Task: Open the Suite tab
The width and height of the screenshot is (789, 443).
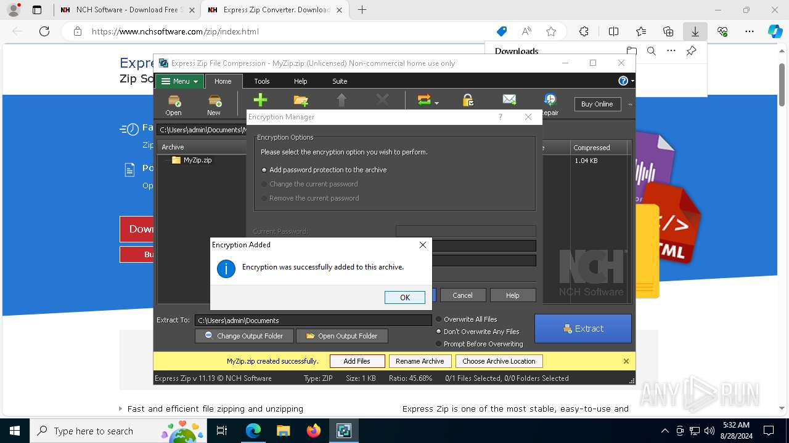Action: [340, 81]
